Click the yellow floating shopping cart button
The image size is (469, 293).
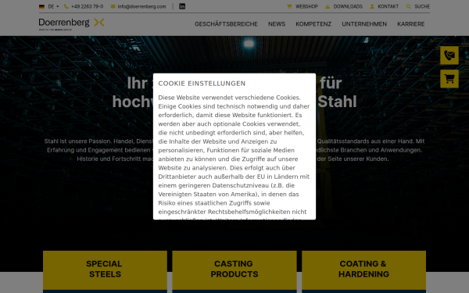coord(449,79)
